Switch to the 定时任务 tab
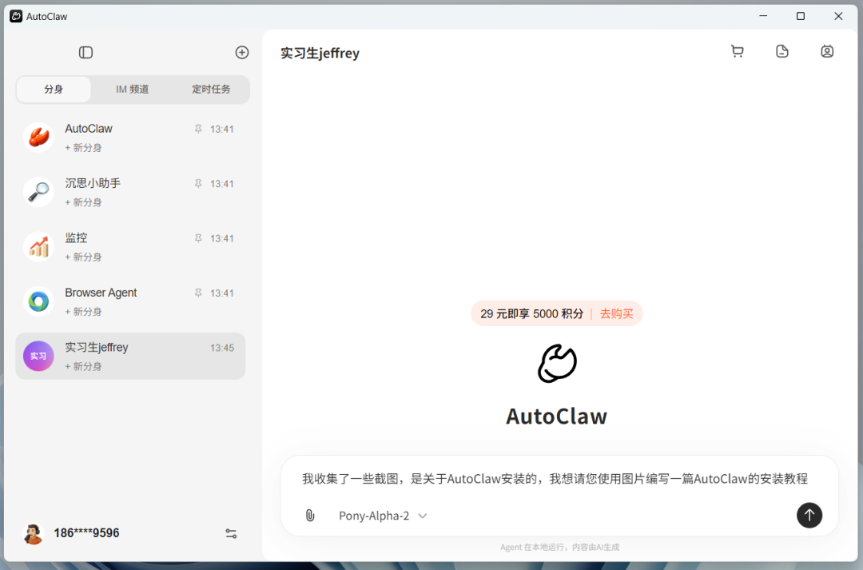The height and width of the screenshot is (570, 863). click(210, 89)
